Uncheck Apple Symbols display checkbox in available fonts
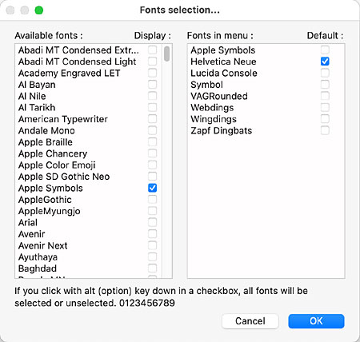The image size is (360, 342). tap(152, 188)
